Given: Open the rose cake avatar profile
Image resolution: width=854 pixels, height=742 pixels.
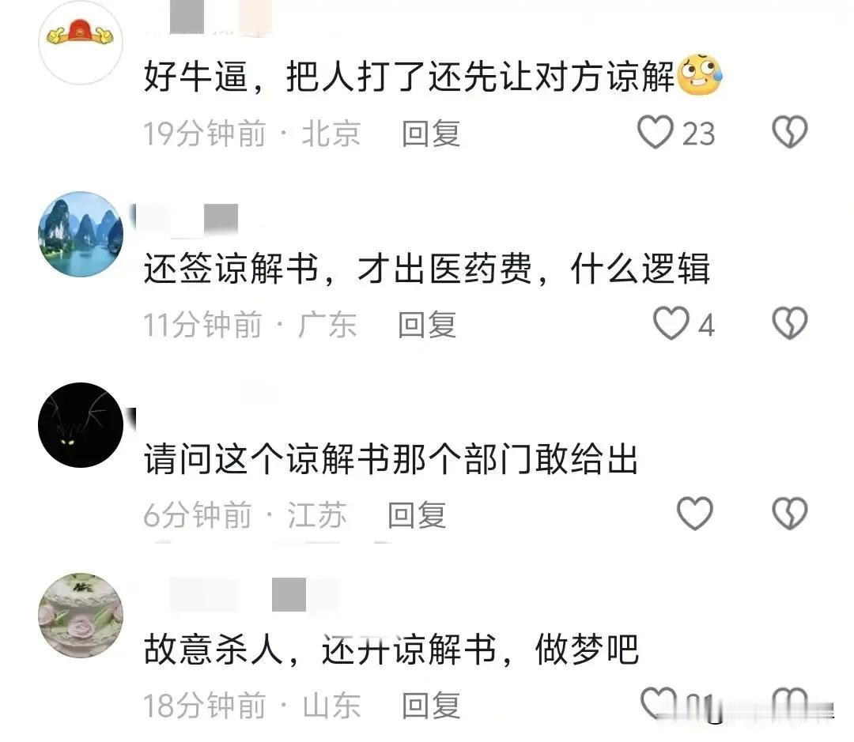Looking at the screenshot, I should tap(81, 615).
